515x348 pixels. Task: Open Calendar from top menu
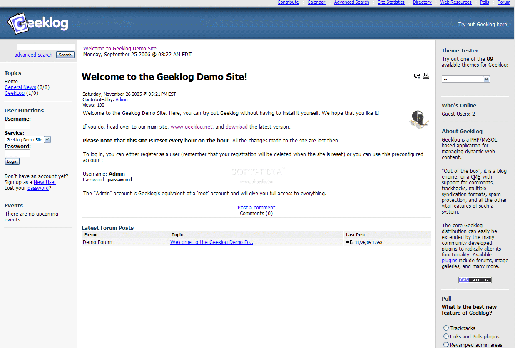tap(316, 2)
